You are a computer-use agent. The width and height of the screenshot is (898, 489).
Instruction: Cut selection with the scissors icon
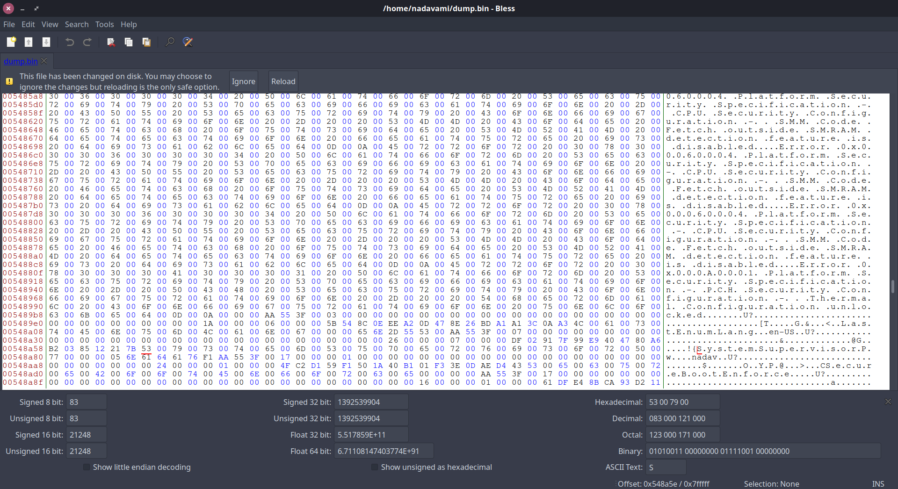tap(111, 42)
